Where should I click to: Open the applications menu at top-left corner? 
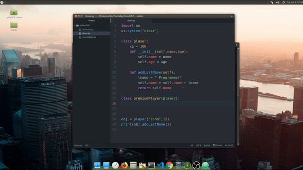[x=2, y=2]
